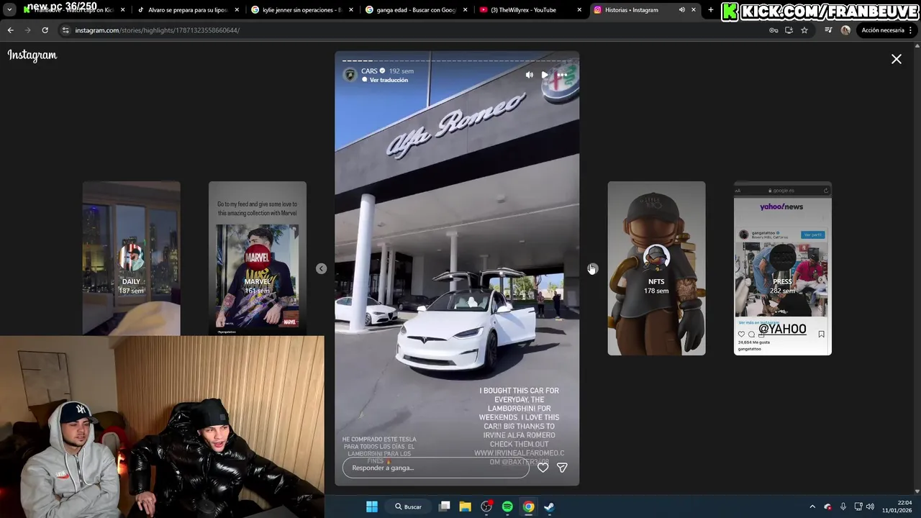Switch to 'Alvaro se prepara' TikTok tab
This screenshot has width=921, height=518.
[187, 10]
